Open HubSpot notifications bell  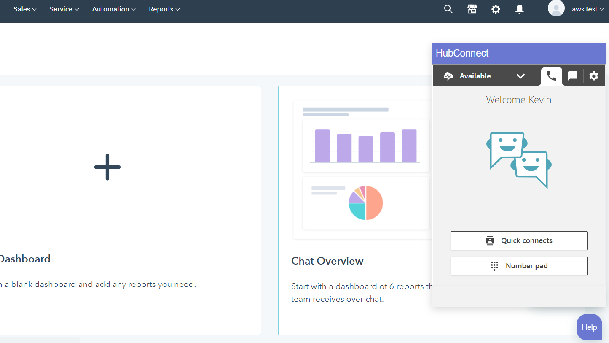[x=519, y=9]
